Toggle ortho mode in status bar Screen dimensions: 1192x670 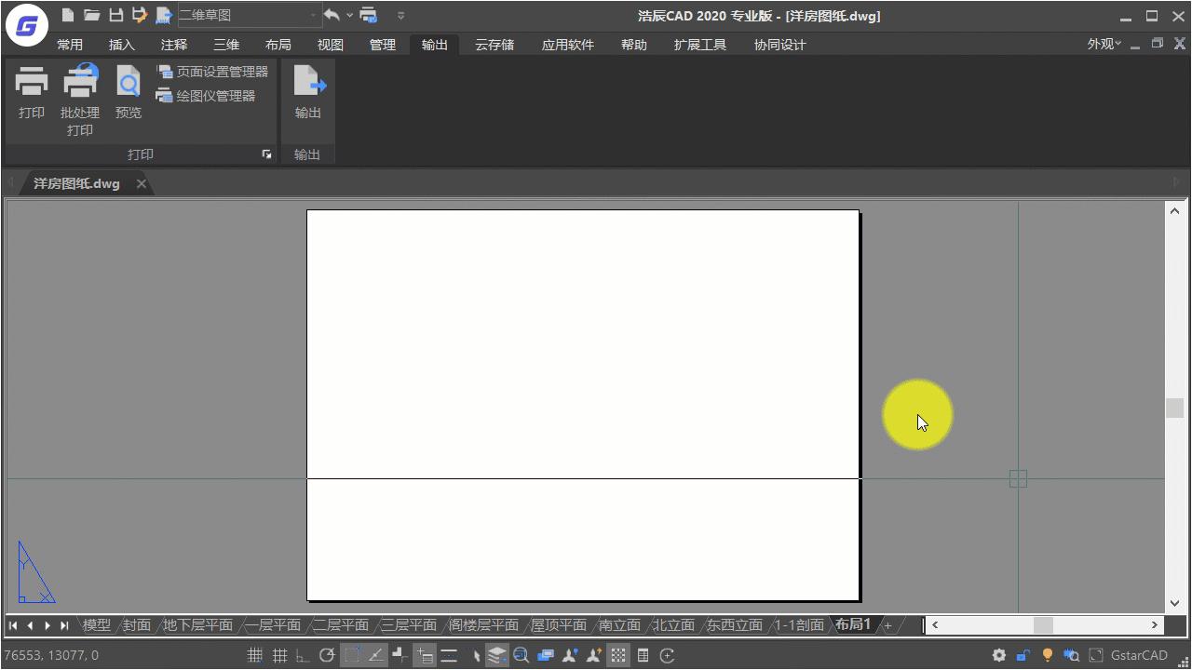[303, 655]
